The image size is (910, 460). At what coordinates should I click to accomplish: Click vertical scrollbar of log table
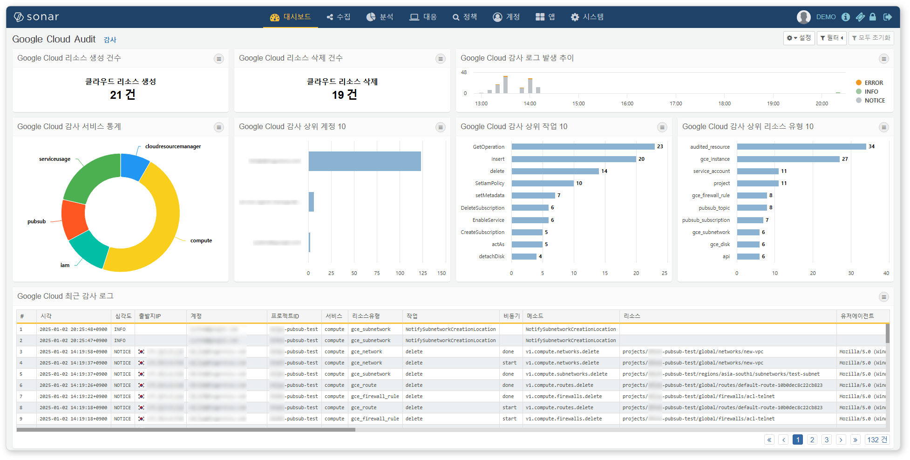pos(888,333)
